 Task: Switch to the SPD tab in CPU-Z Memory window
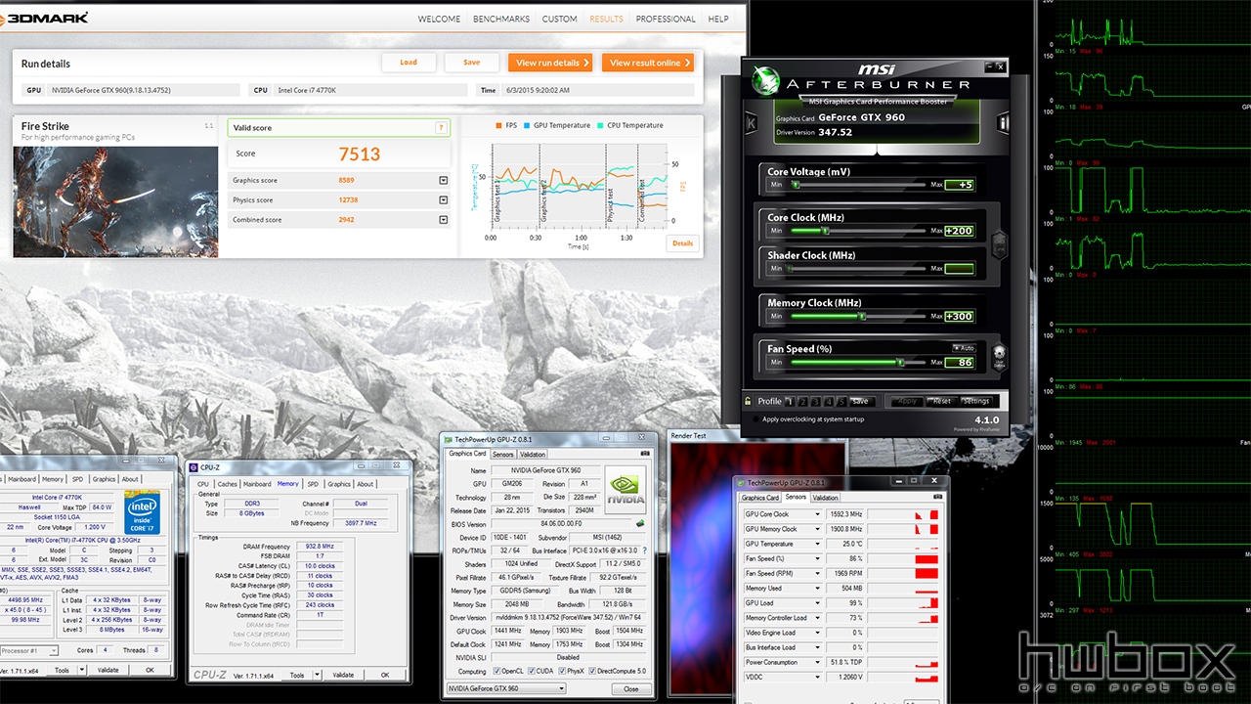(x=313, y=484)
